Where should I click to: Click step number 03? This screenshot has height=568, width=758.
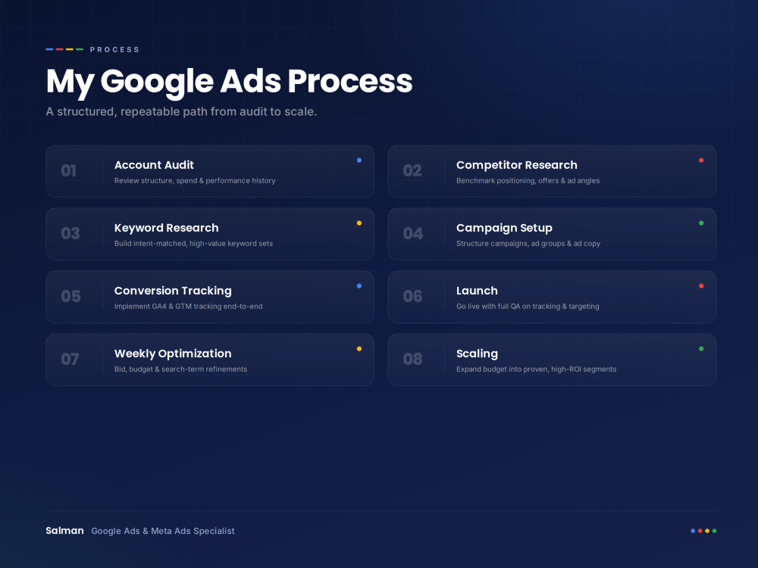tap(70, 233)
